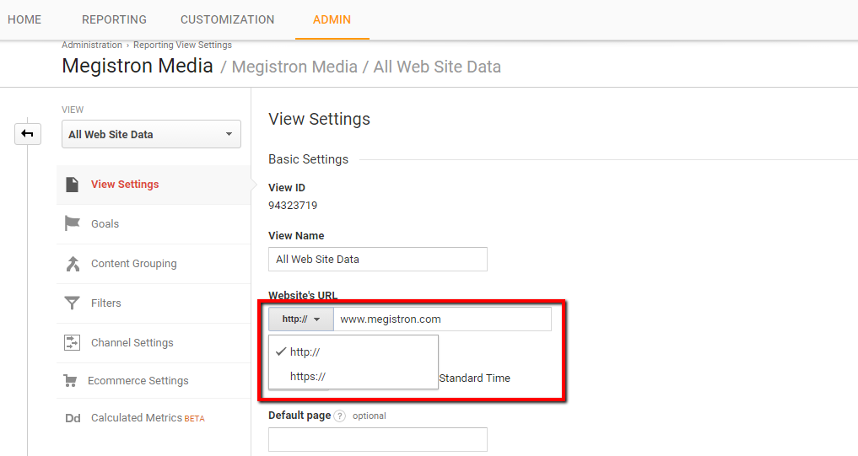Click the Default page help question icon
This screenshot has height=456, width=858.
(x=339, y=416)
